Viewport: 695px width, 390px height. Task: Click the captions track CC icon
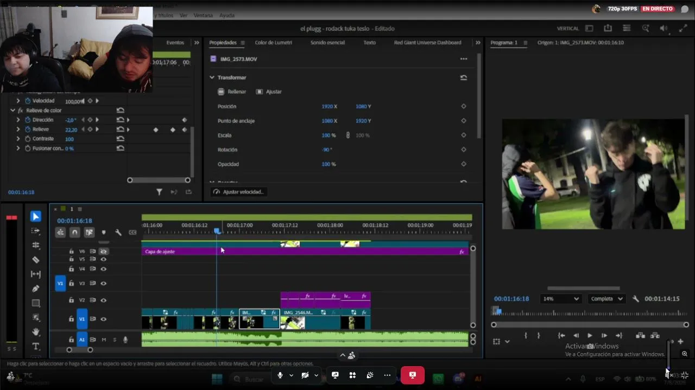(132, 232)
